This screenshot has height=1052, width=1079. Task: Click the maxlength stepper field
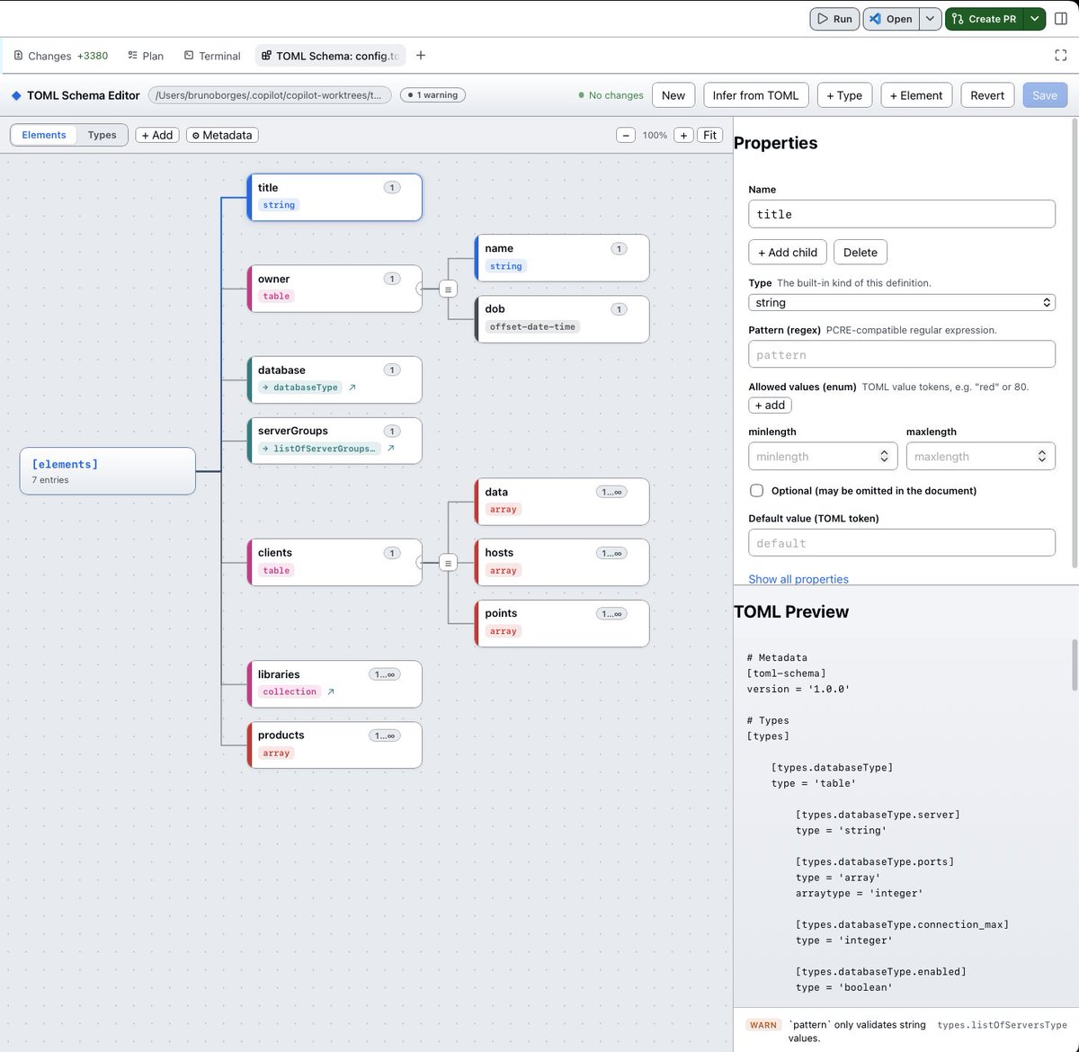[981, 456]
